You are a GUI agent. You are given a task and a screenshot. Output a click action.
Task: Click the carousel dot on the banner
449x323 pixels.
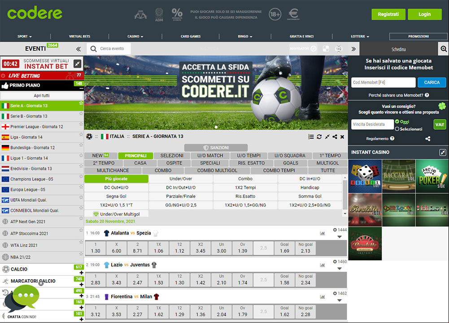pos(216,127)
